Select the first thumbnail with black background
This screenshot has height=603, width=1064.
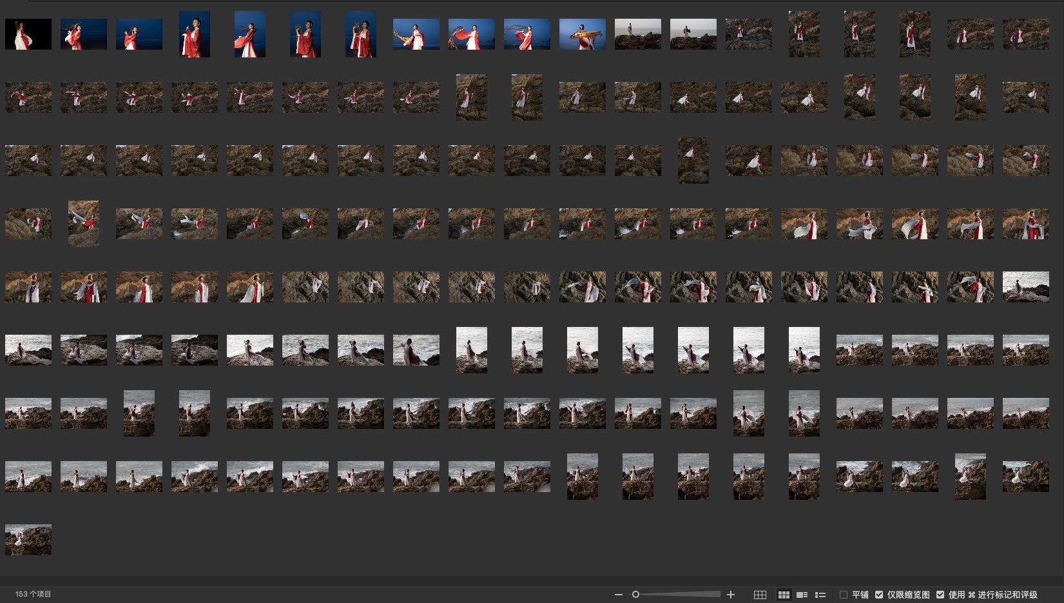[x=28, y=34]
